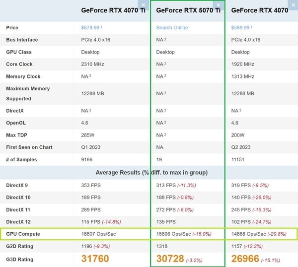
Task: Click the Bus Interface row label
Action: (22, 40)
